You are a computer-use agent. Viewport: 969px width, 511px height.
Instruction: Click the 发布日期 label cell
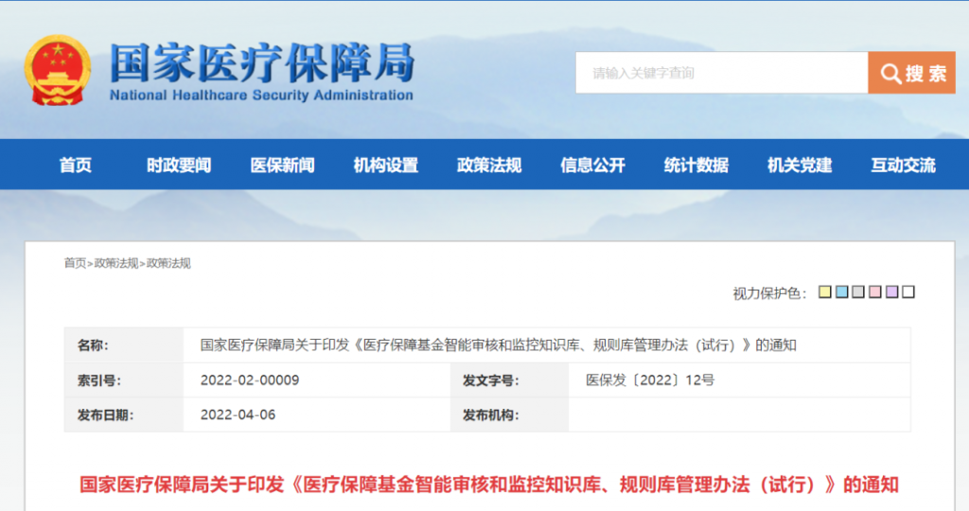tap(124, 414)
